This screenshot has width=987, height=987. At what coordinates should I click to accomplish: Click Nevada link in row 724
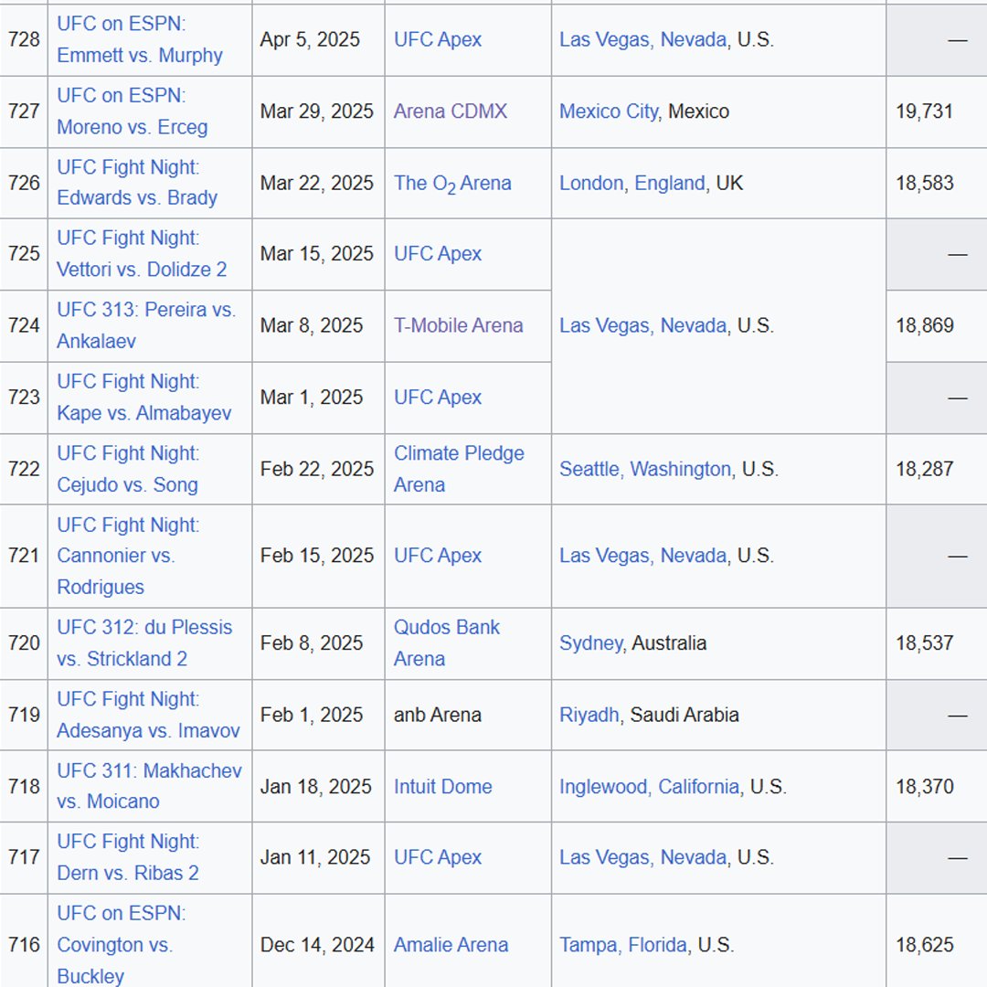pyautogui.click(x=693, y=325)
